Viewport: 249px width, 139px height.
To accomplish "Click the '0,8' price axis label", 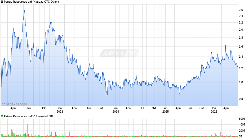I will pyautogui.click(x=241, y=99).
